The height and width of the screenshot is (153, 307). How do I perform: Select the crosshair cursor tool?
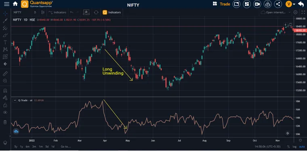tap(5, 13)
